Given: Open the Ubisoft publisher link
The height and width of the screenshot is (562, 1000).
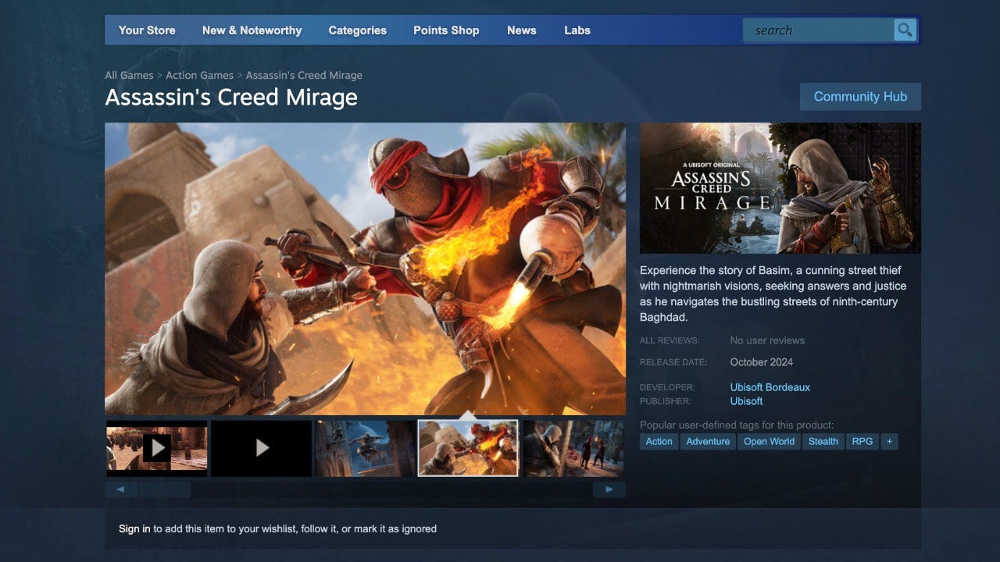Looking at the screenshot, I should pos(746,401).
